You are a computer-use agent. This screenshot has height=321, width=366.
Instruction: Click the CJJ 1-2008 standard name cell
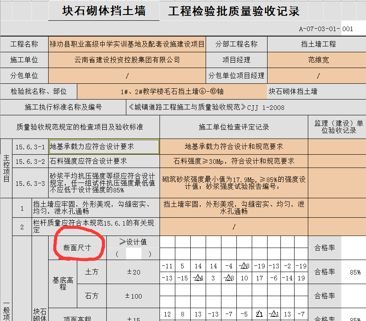[x=245, y=107]
